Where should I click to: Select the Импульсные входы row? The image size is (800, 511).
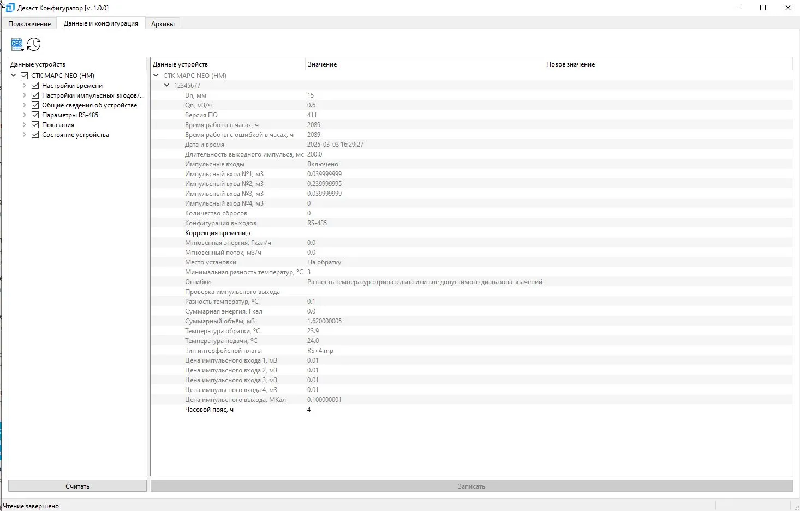click(x=471, y=164)
